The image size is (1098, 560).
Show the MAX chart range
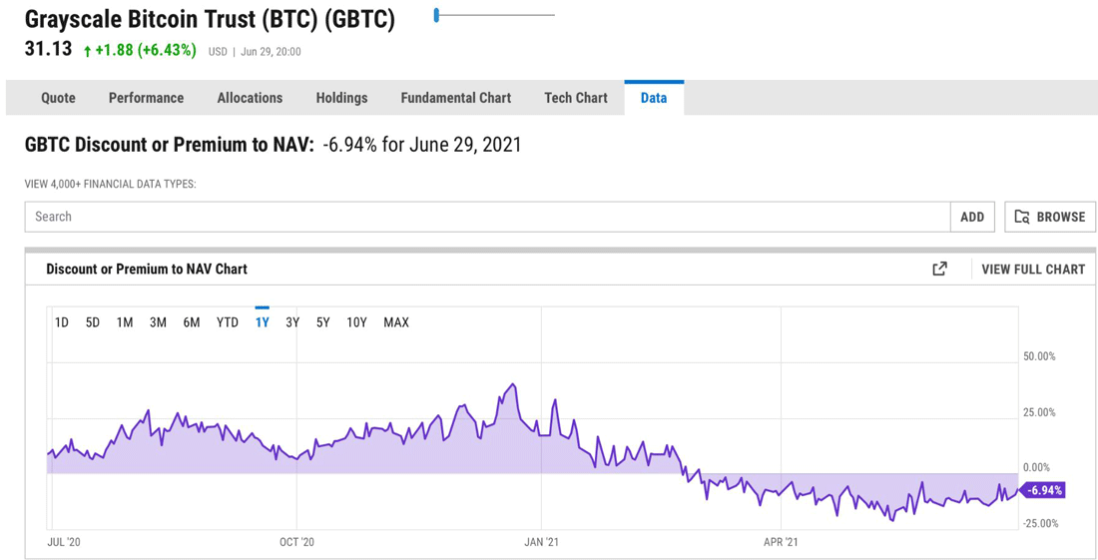396,322
